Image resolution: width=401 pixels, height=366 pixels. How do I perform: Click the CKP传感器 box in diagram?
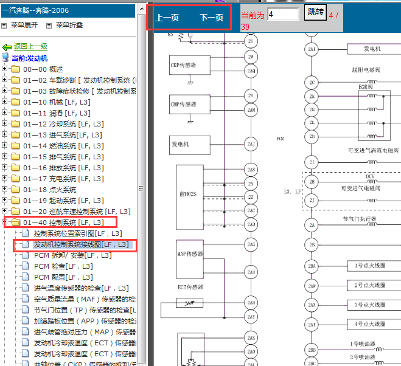tap(190, 65)
